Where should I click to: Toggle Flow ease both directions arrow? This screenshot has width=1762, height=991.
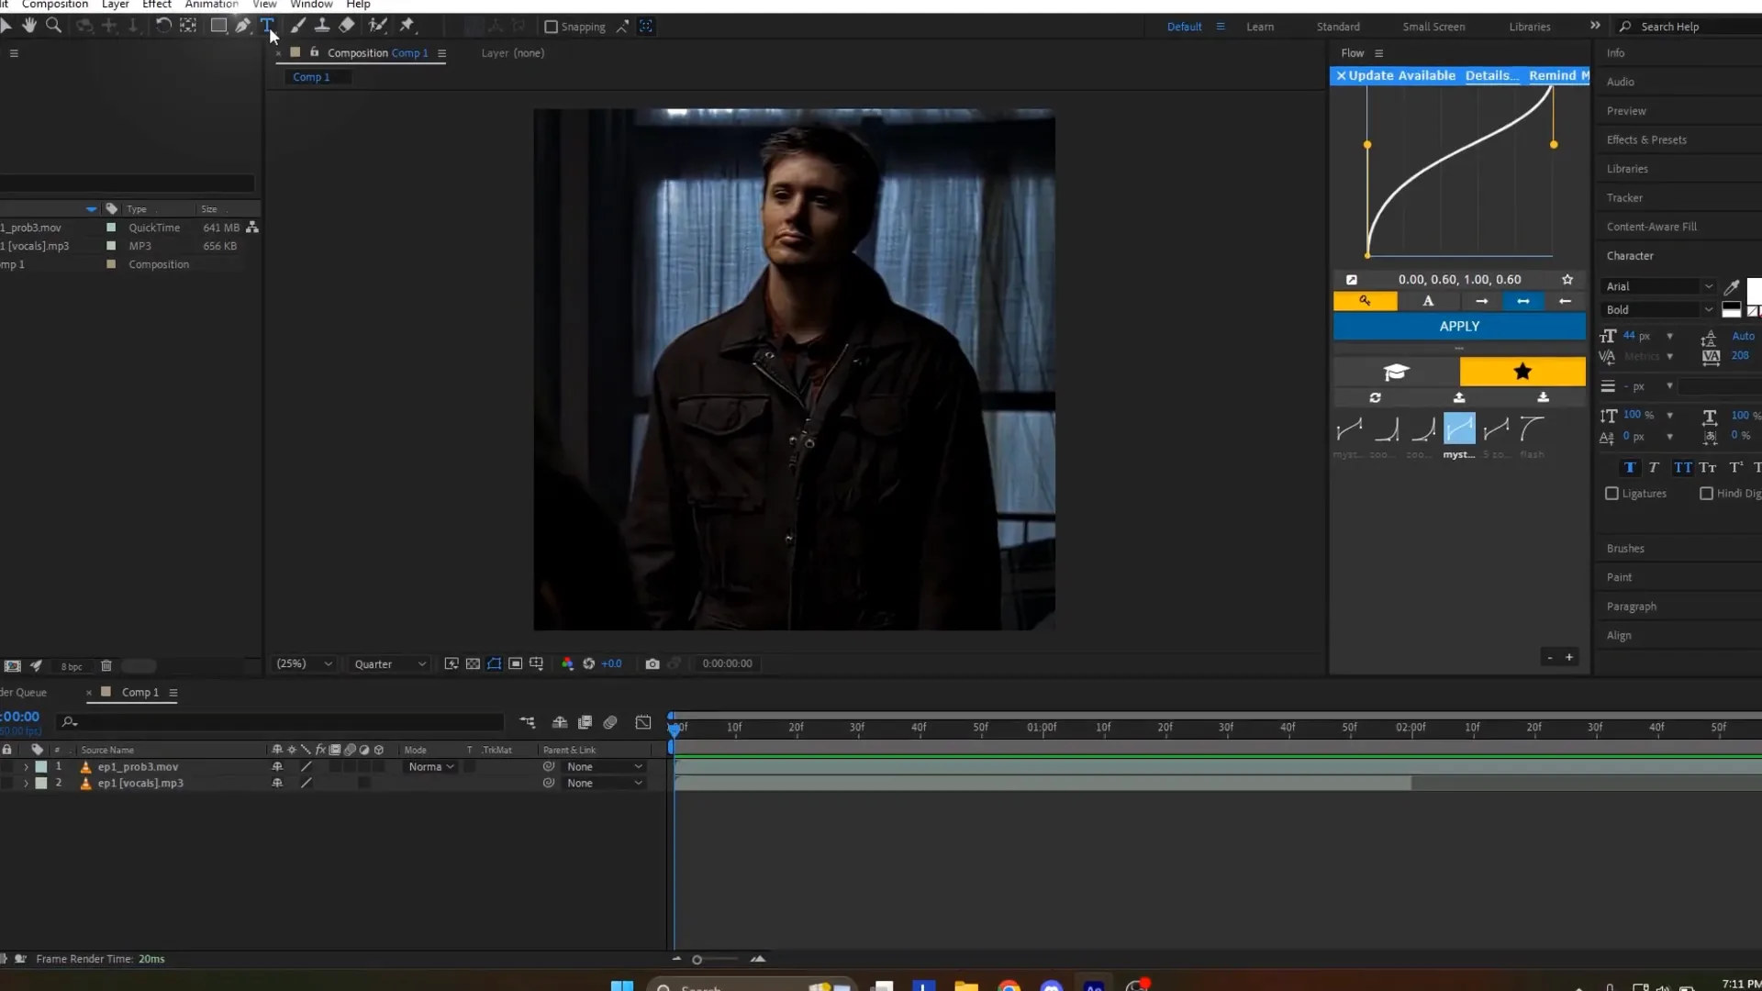click(1523, 301)
